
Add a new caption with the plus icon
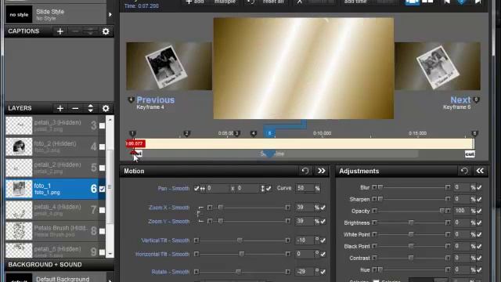(x=60, y=31)
